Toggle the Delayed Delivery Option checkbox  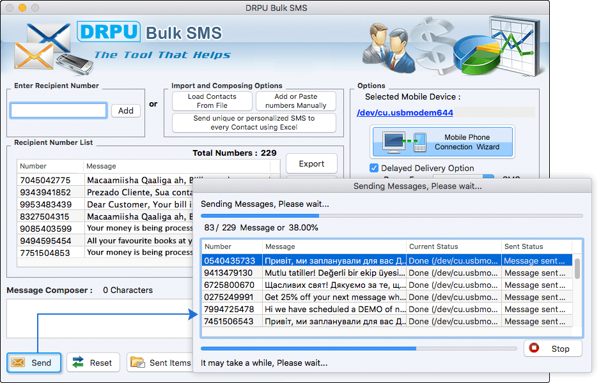pos(374,168)
